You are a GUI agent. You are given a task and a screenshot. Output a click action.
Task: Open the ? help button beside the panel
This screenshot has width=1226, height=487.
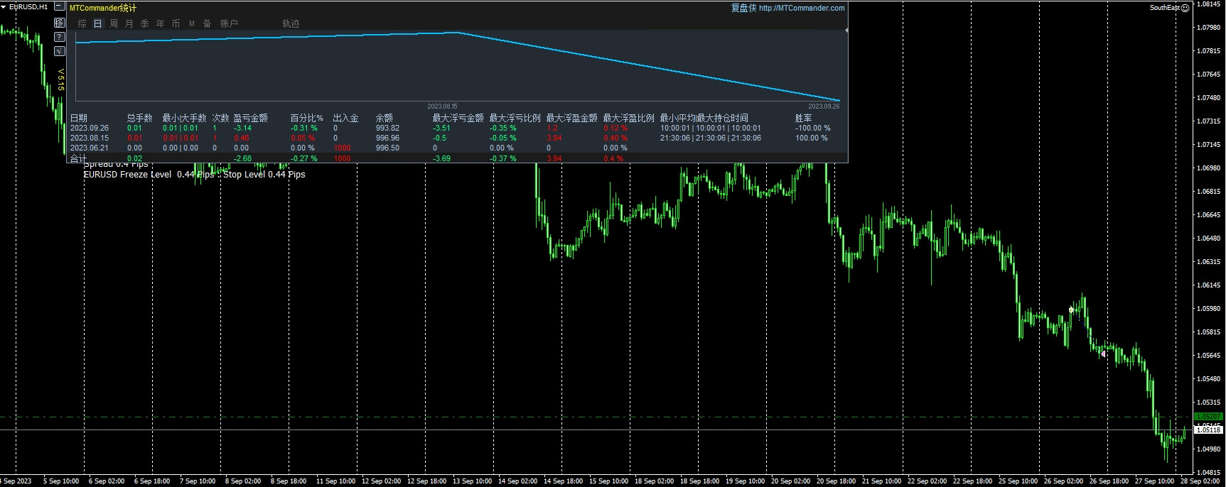[60, 37]
